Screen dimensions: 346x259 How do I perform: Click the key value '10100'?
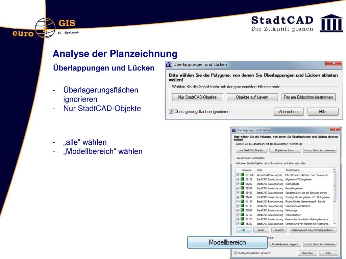249,215
